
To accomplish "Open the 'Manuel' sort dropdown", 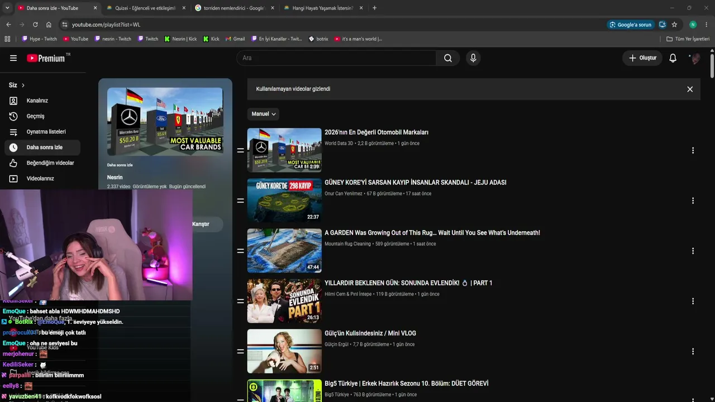I will click(x=263, y=114).
